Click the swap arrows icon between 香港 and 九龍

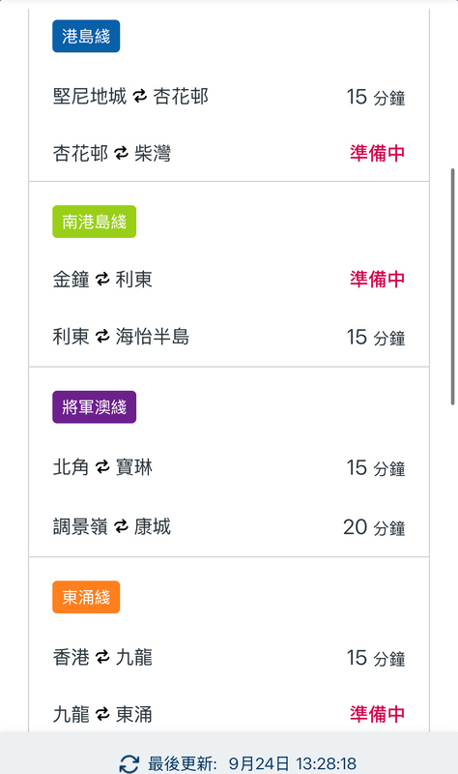click(102, 657)
